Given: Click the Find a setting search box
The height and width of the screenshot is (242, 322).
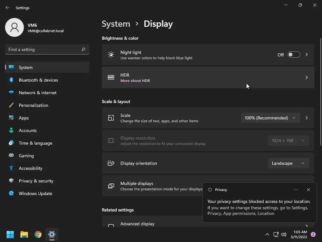Looking at the screenshot, I should pos(43,49).
